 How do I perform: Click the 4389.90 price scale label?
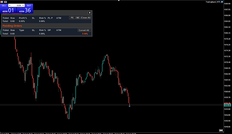227,4
